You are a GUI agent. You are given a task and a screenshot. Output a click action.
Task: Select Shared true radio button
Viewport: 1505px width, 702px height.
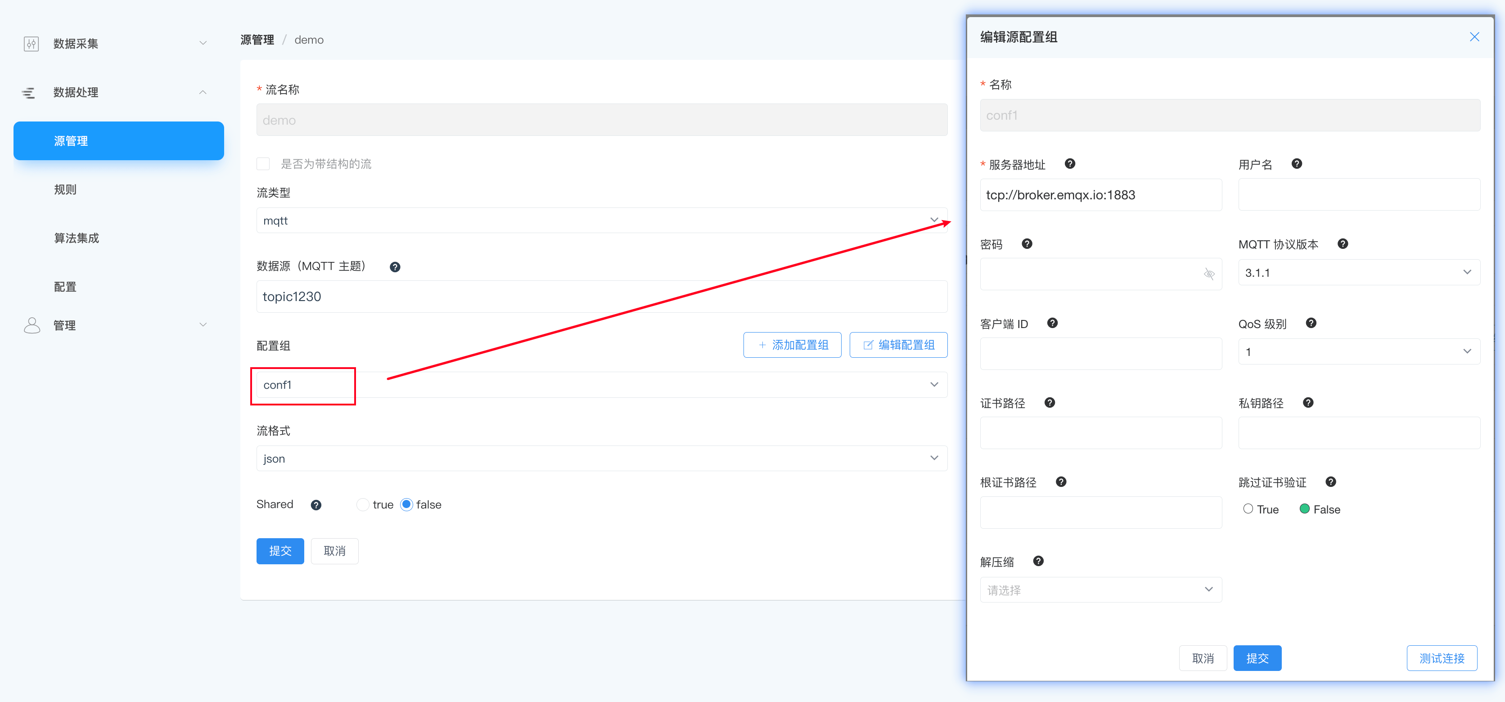point(363,504)
